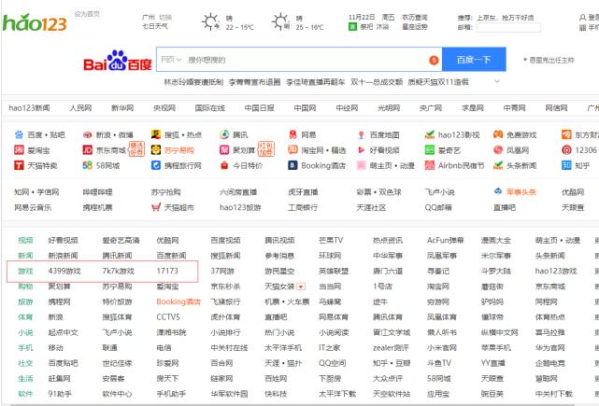The image size is (599, 406).
Task: Open the QQ邮箱 link
Action: pyautogui.click(x=438, y=207)
